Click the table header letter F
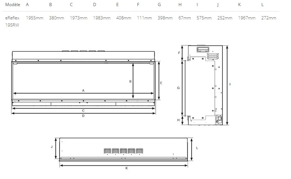The image size is (291, 179). tap(138, 5)
